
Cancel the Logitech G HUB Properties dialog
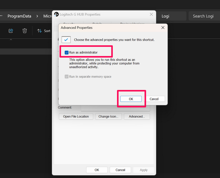[120, 170]
